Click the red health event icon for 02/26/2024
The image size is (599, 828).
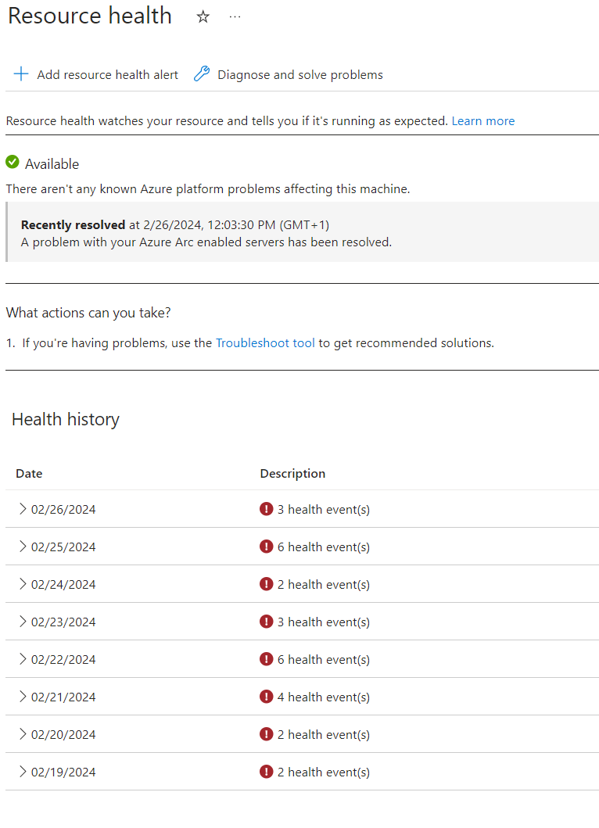[x=267, y=508]
